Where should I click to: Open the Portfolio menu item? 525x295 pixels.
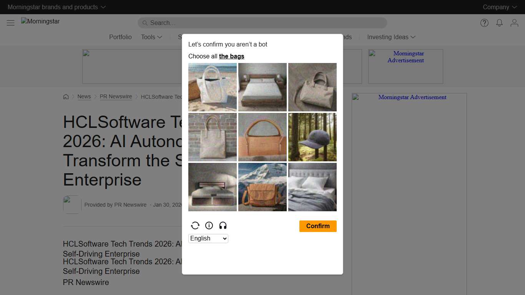click(120, 37)
